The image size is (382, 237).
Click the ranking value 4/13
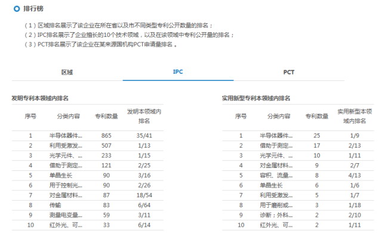point(355,176)
